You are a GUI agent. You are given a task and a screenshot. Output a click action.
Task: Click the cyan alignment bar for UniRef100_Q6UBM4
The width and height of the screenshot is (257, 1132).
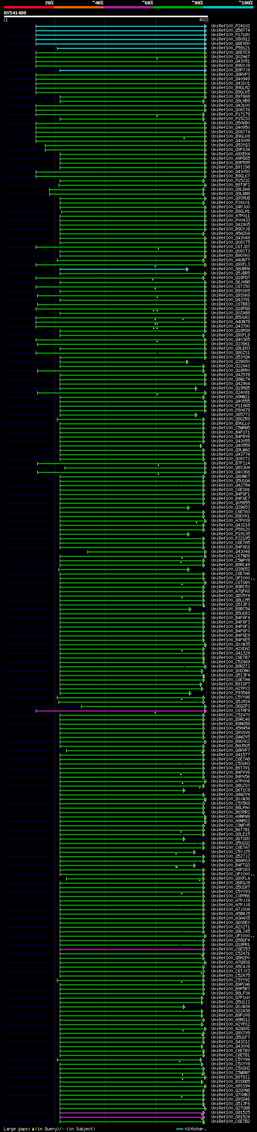click(124, 269)
